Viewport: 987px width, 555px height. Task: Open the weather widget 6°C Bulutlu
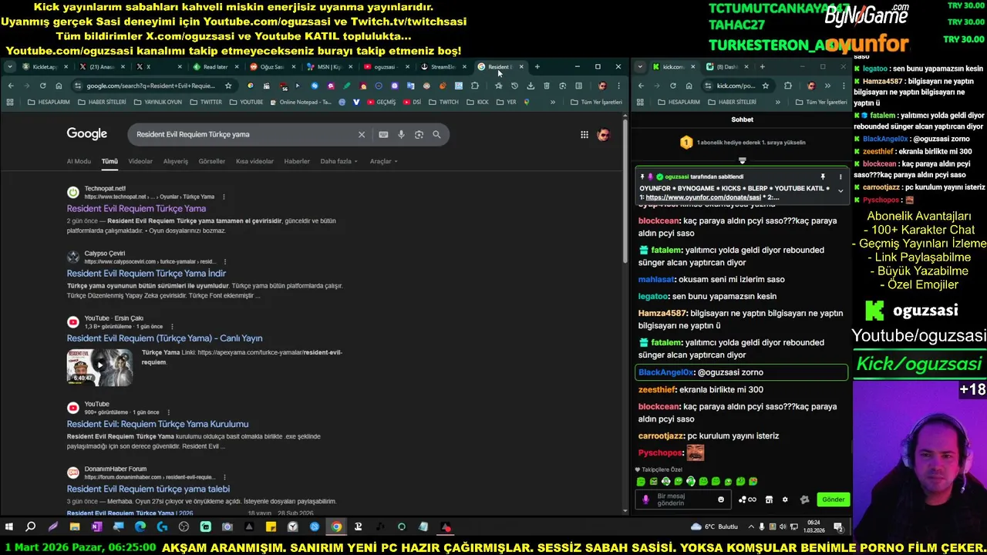click(x=715, y=527)
